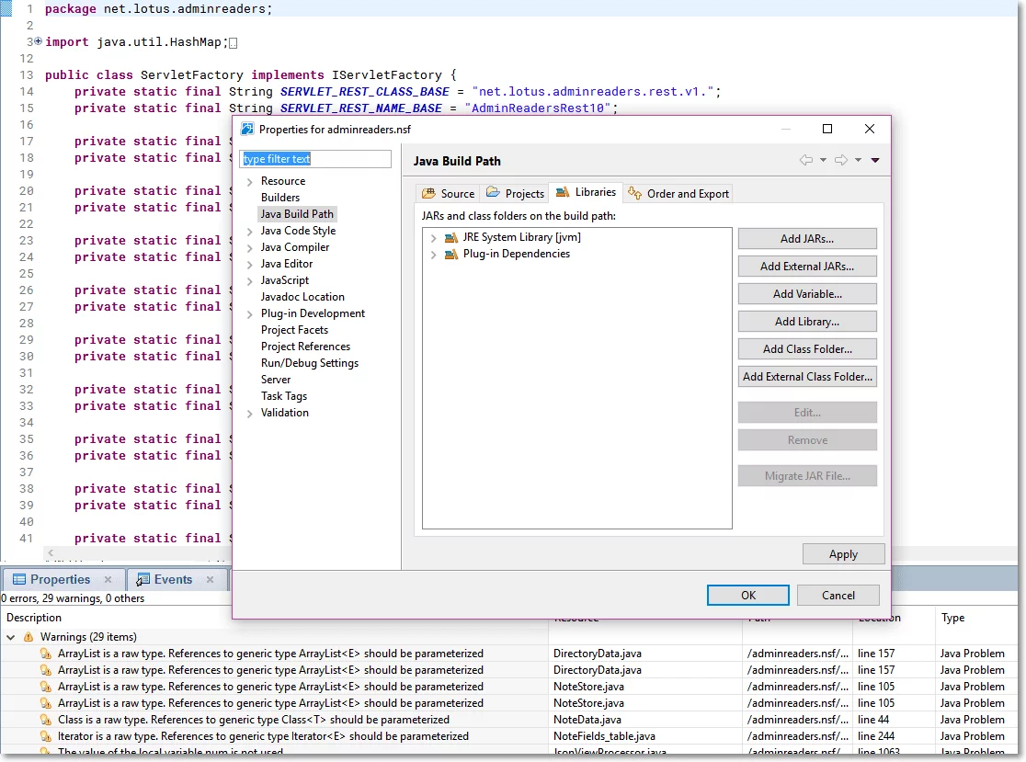Click the type filter text field
1026x762 pixels.
[x=315, y=159]
